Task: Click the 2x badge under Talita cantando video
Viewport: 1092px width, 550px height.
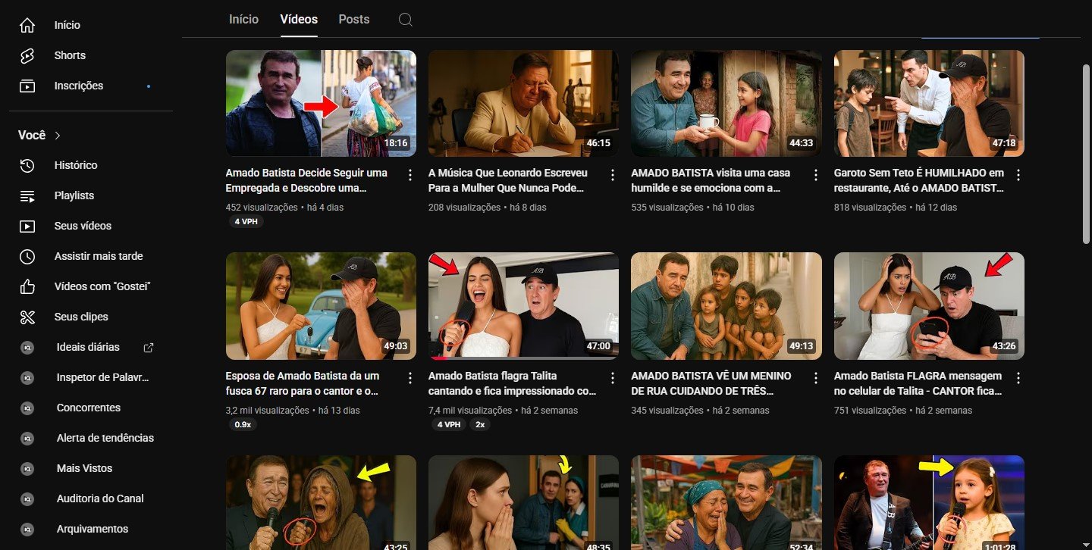Action: 480,425
